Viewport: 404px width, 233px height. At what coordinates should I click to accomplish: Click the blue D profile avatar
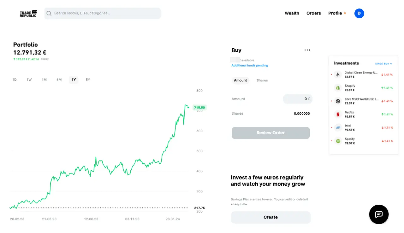click(x=359, y=13)
